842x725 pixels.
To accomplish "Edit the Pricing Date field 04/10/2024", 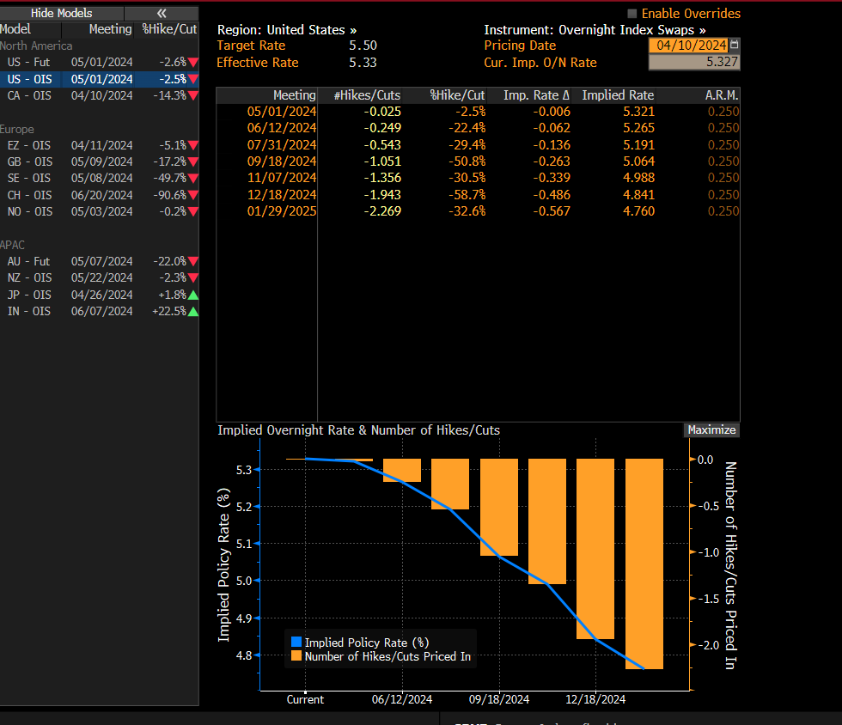I will pyautogui.click(x=689, y=46).
